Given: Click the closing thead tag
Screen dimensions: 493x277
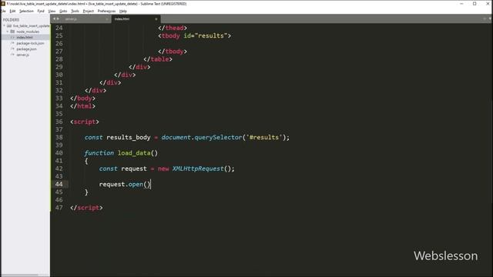Looking at the screenshot, I should tap(173, 28).
